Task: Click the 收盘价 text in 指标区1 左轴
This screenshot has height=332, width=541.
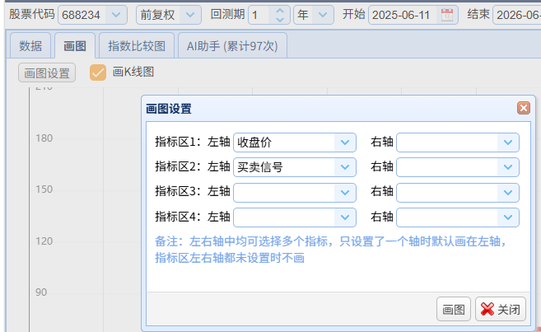Action: click(254, 143)
